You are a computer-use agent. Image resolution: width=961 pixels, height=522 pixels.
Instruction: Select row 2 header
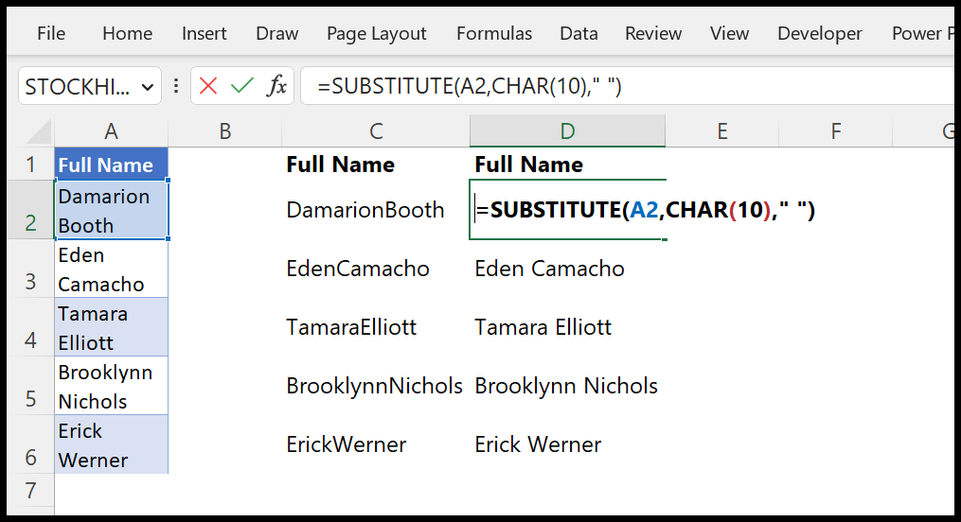point(30,209)
